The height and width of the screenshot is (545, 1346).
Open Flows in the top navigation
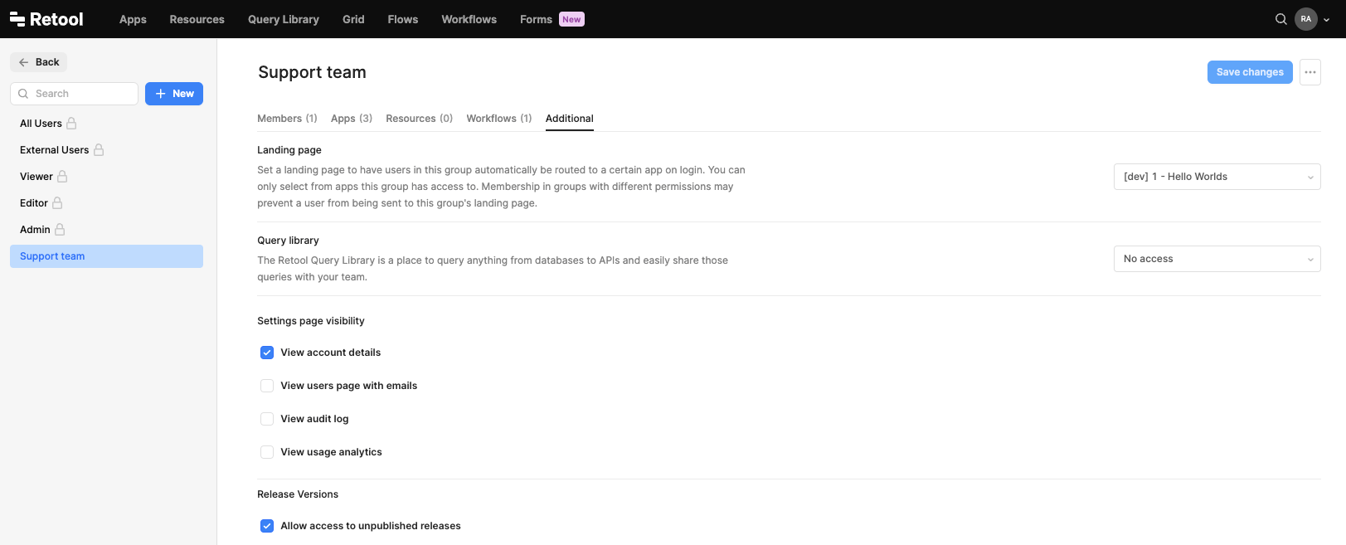403,19
